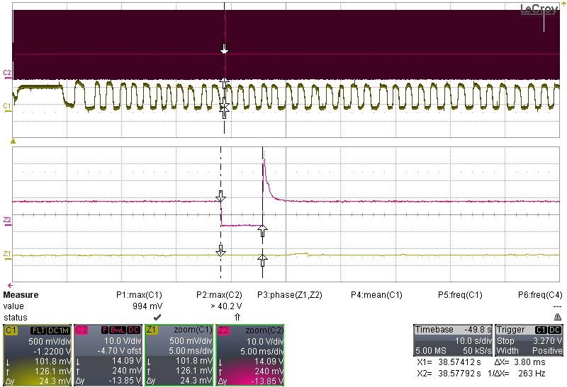Select the Measure table heading

(21, 295)
